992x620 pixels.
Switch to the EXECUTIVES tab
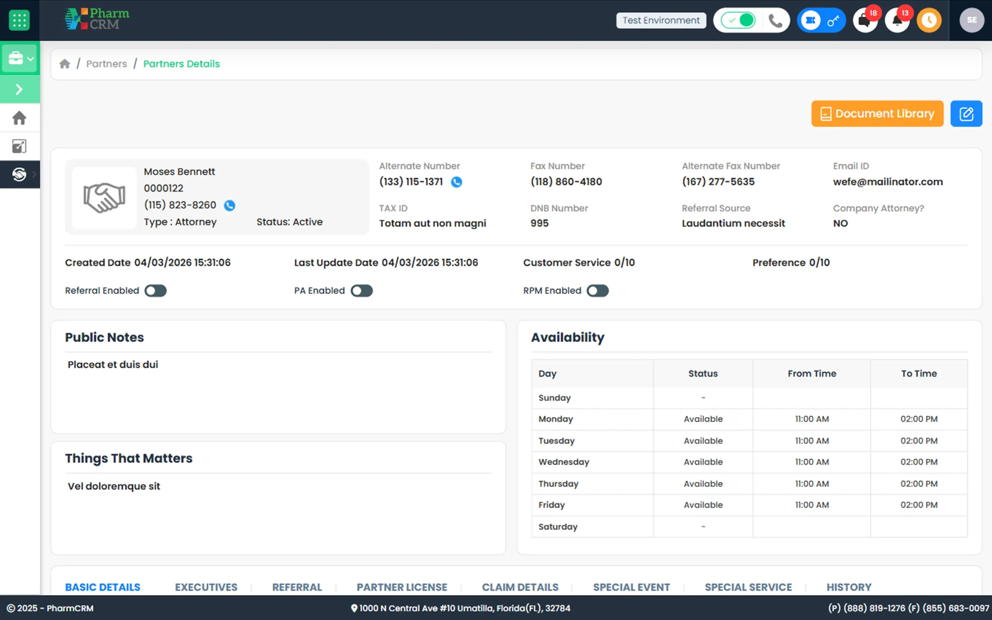pyautogui.click(x=206, y=587)
